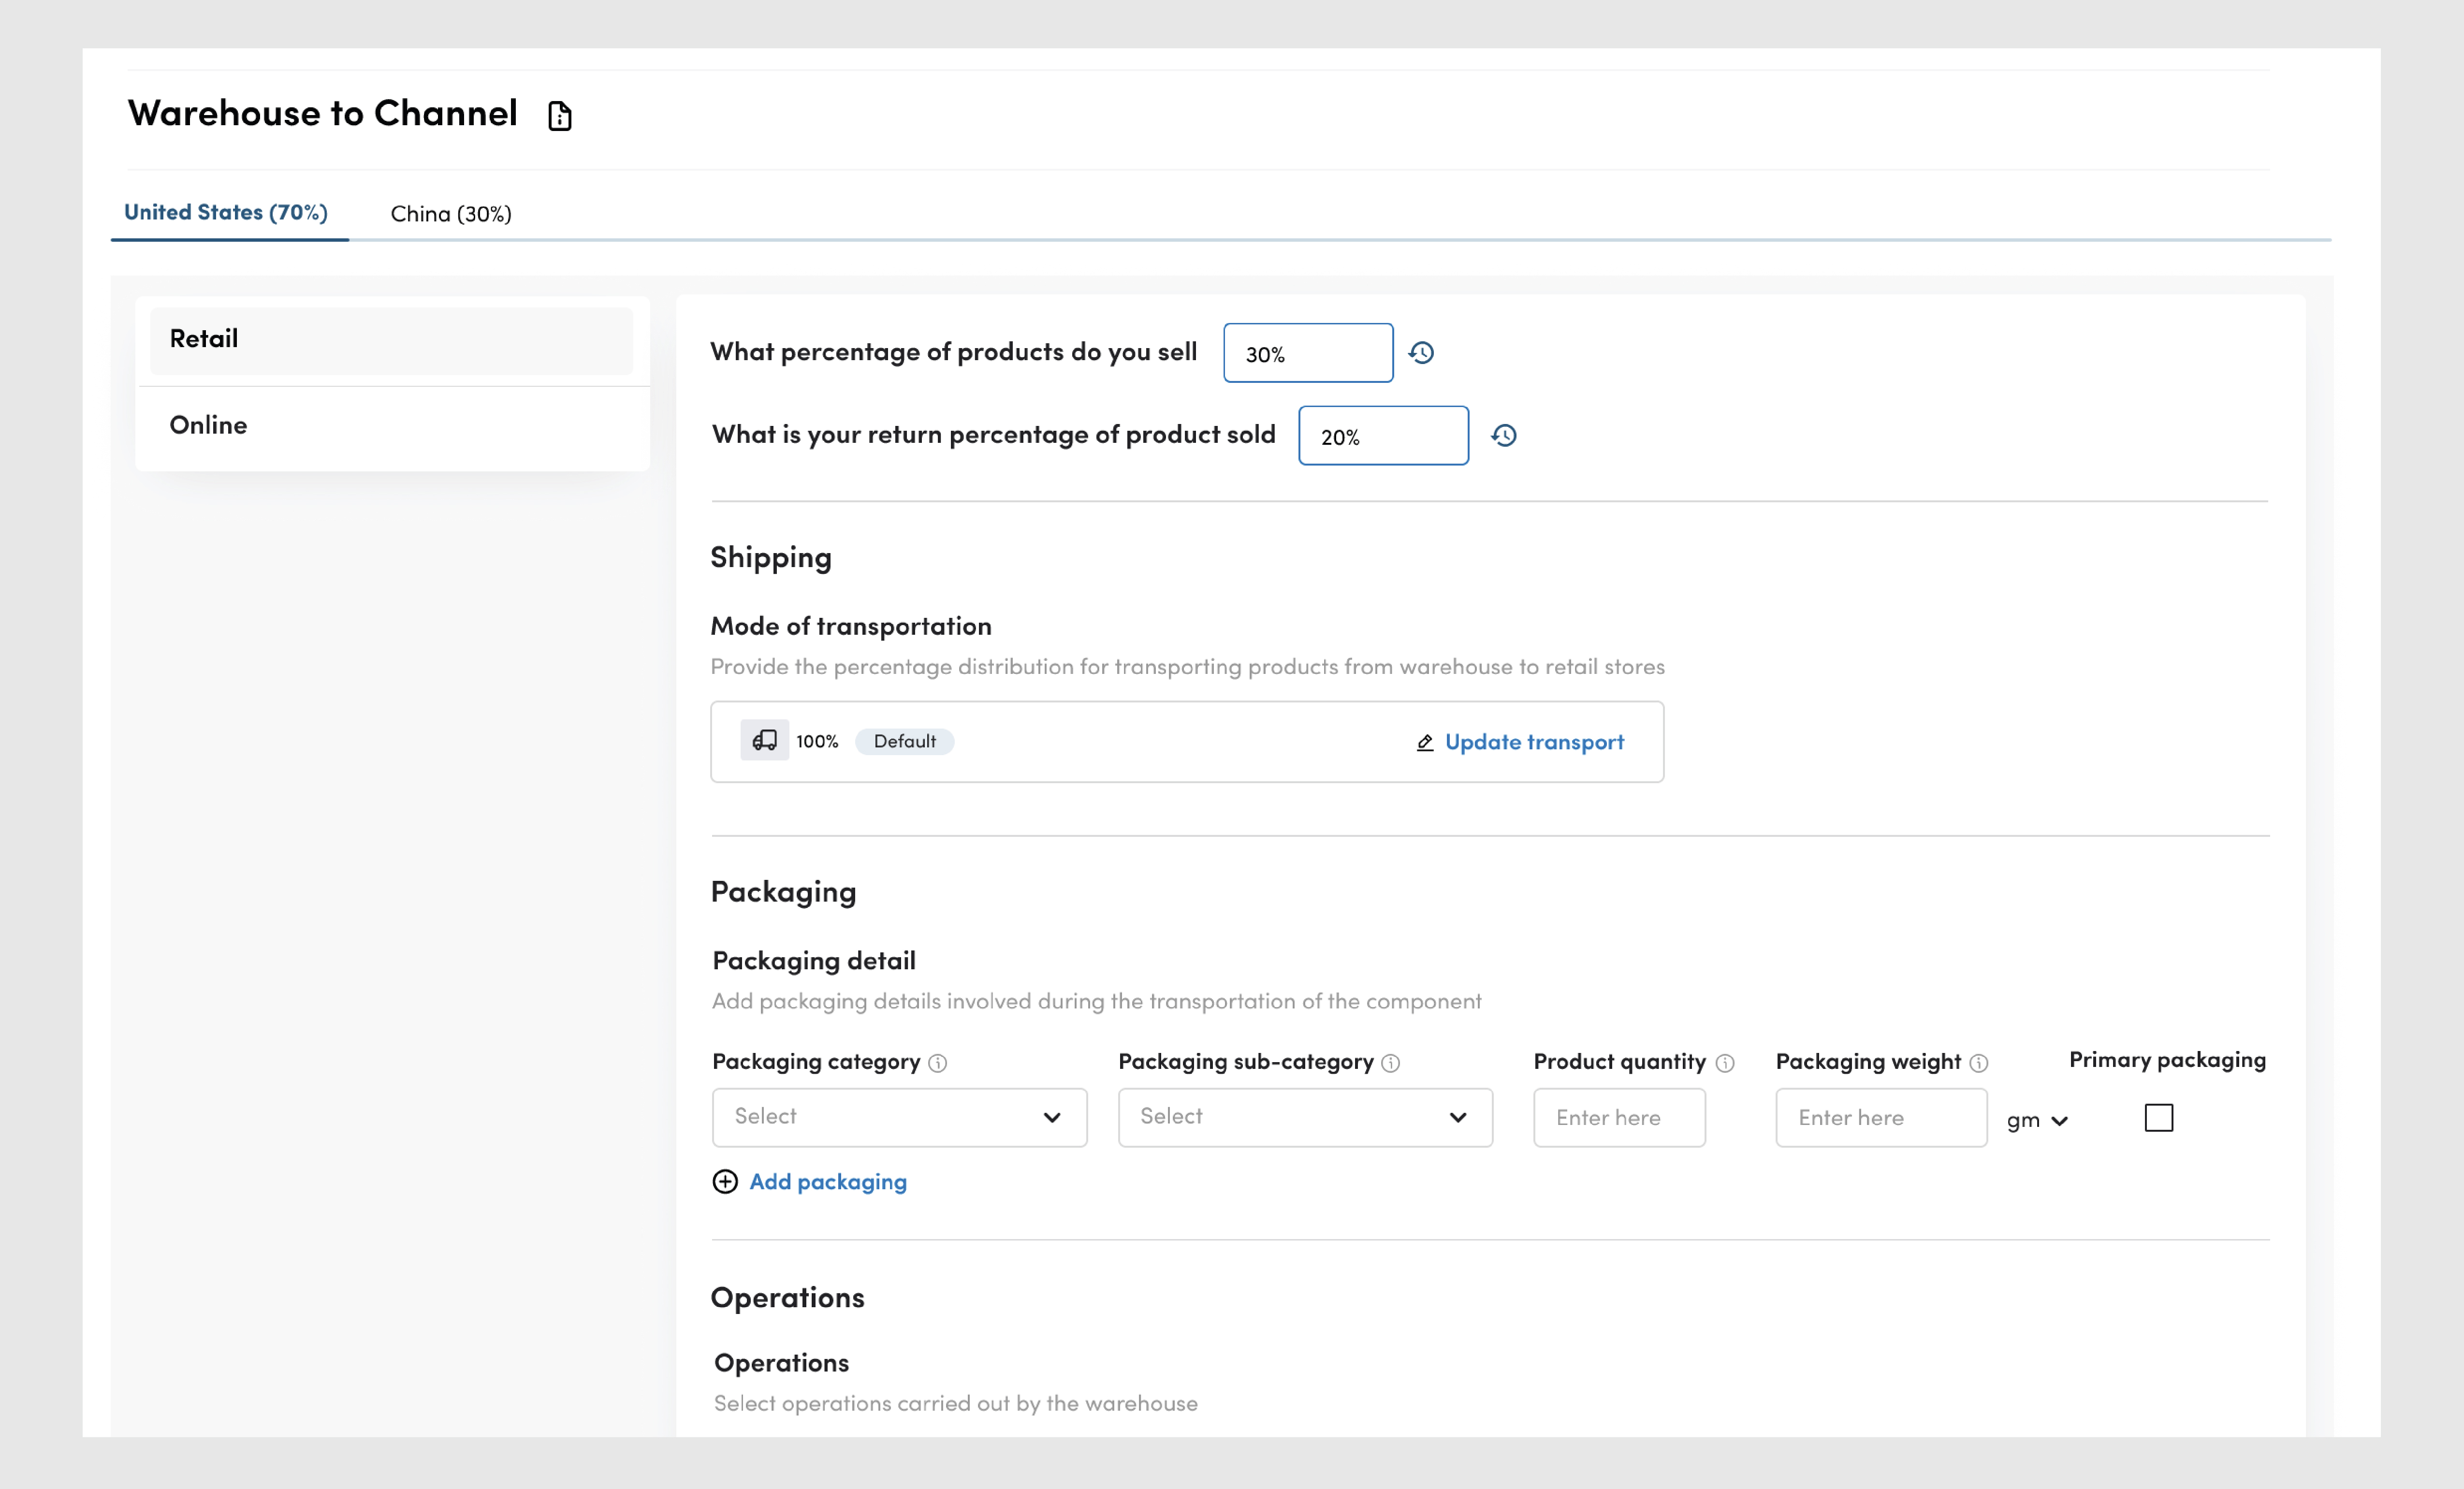
Task: Select Online channel in the sidebar
Action: (208, 425)
